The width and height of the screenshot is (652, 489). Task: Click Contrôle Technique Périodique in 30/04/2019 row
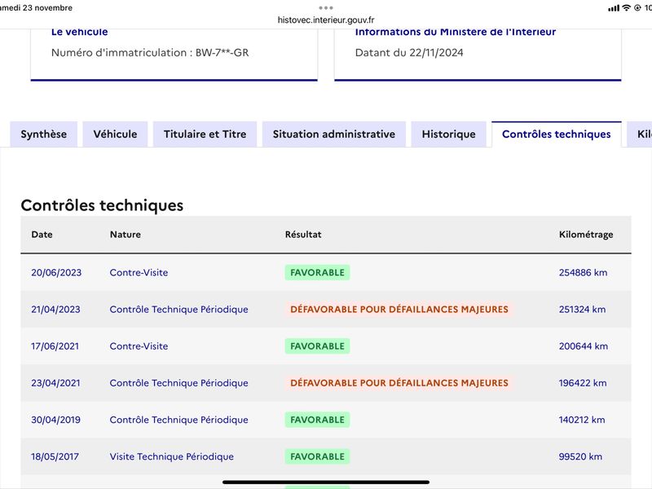[x=178, y=420]
